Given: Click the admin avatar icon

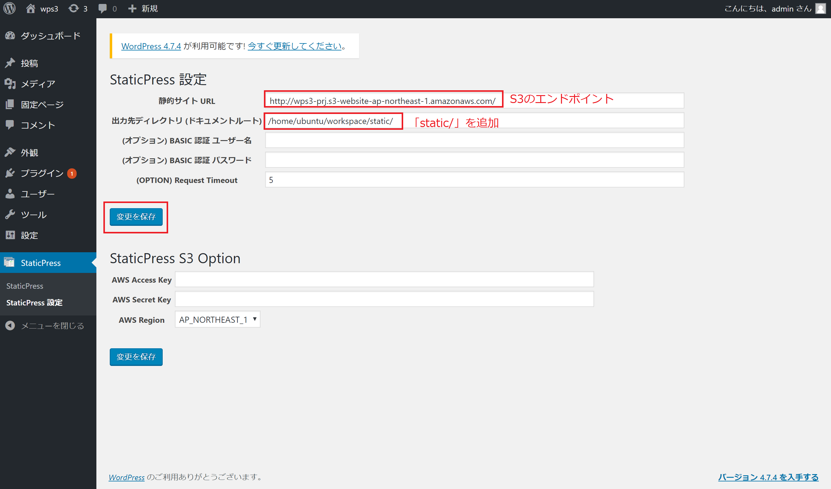Looking at the screenshot, I should pos(820,9).
